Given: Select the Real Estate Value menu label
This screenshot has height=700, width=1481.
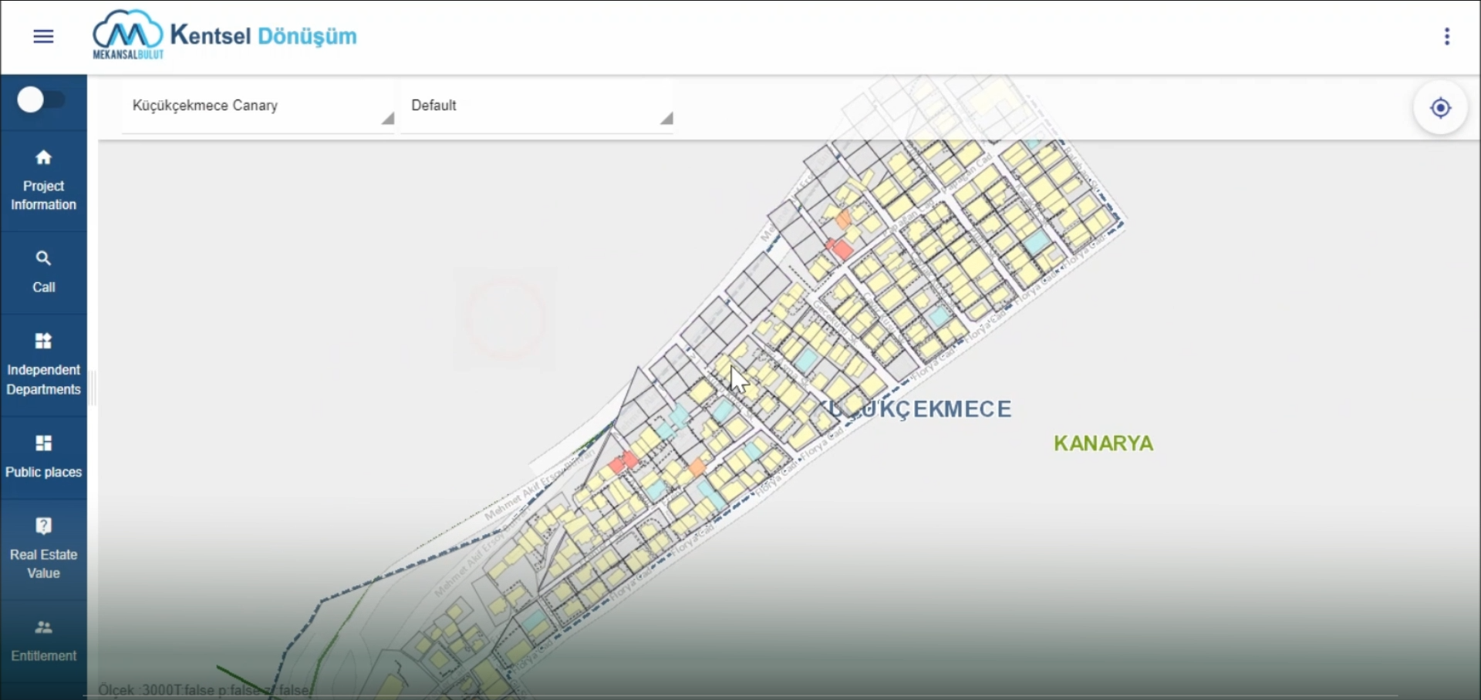Looking at the screenshot, I should point(43,564).
